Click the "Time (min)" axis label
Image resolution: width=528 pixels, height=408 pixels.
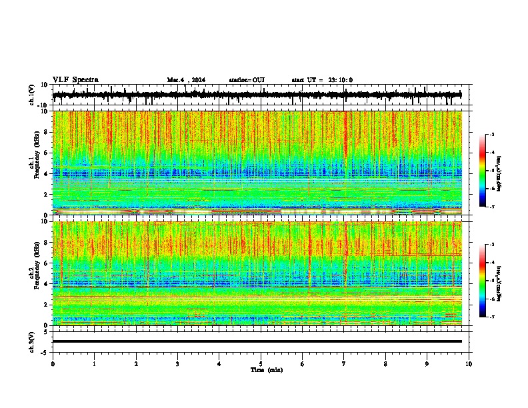click(x=267, y=370)
